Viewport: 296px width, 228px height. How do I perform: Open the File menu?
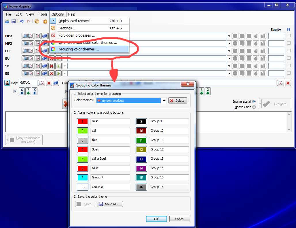8,14
